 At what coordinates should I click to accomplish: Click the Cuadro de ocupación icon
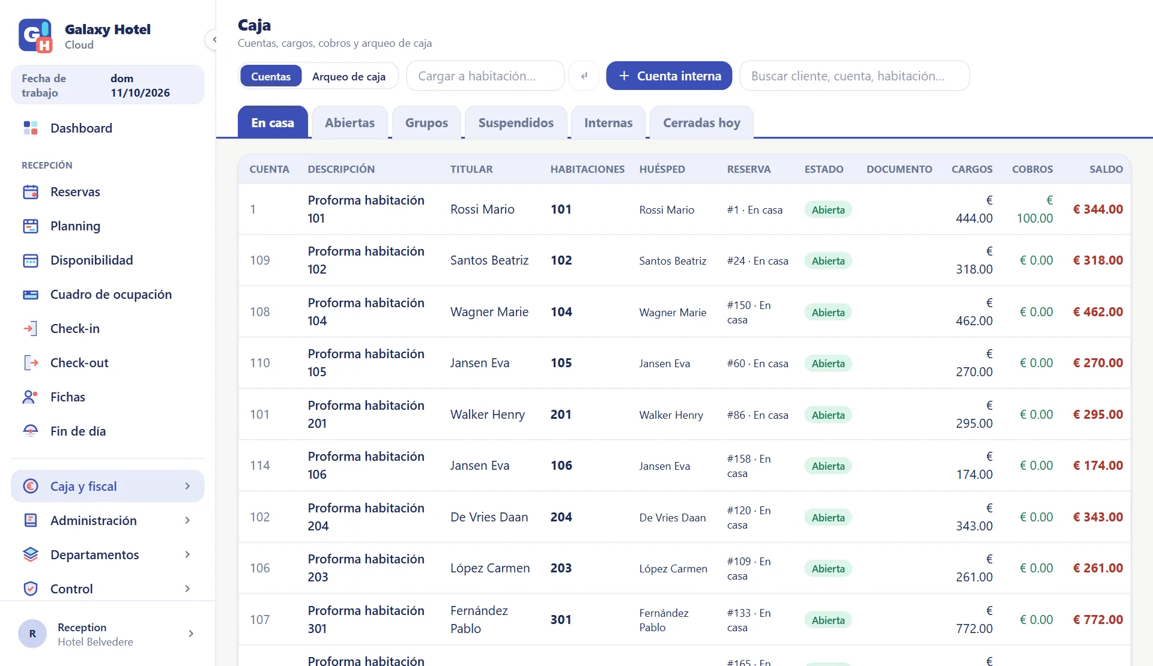[x=31, y=295]
